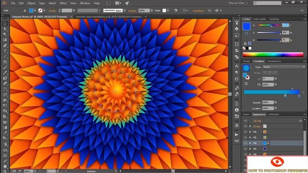Open the Window menu
308x173 pixels.
(x=85, y=3)
